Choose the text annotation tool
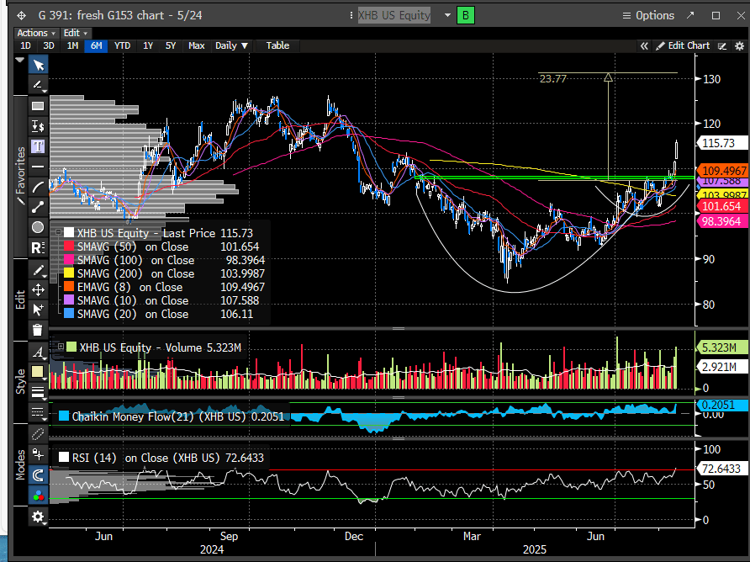 pos(38,146)
